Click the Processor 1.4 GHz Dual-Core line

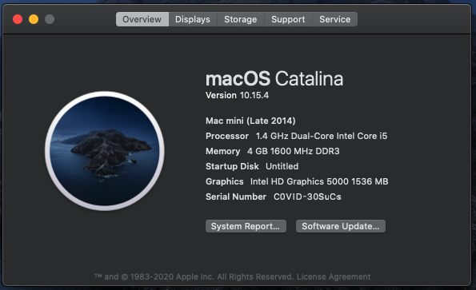pos(296,136)
